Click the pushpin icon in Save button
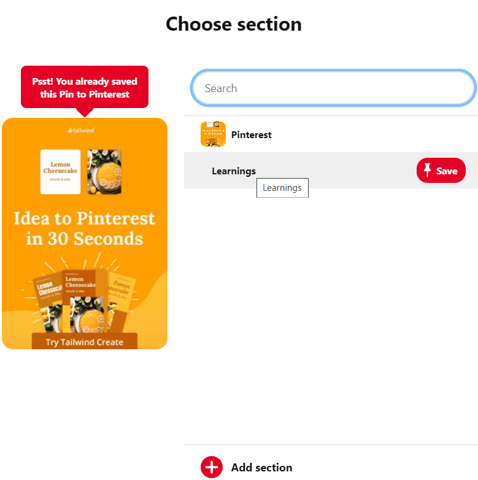This screenshot has height=480, width=478. click(427, 170)
